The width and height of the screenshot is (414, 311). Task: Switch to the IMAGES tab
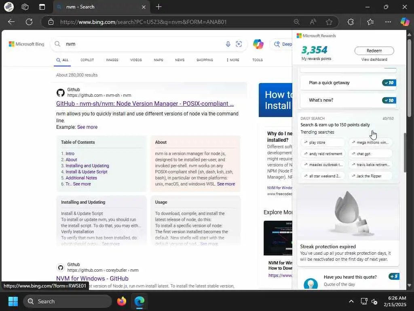click(112, 60)
